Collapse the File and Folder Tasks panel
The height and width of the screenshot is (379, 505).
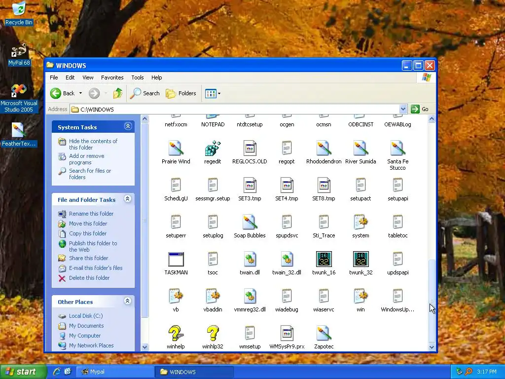point(128,199)
